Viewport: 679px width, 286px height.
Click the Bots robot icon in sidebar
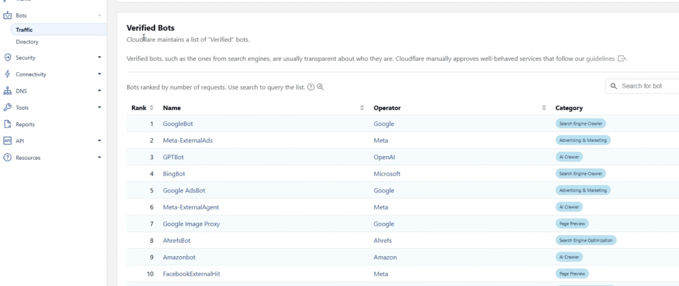7,16
